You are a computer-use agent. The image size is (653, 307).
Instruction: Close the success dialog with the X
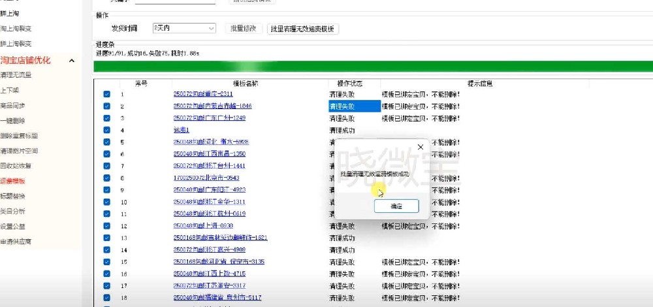420,147
